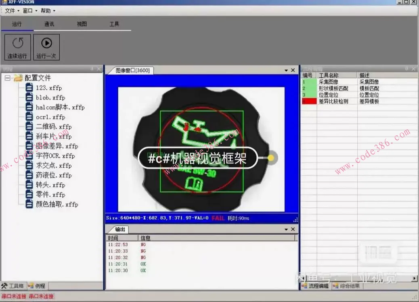Collapse the 配置文件 tree node

[x=8, y=78]
